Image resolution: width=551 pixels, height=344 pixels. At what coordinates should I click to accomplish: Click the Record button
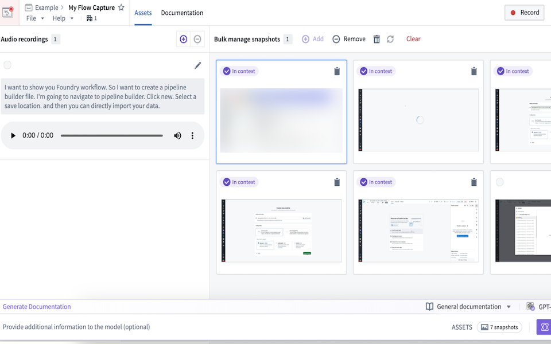pos(523,12)
